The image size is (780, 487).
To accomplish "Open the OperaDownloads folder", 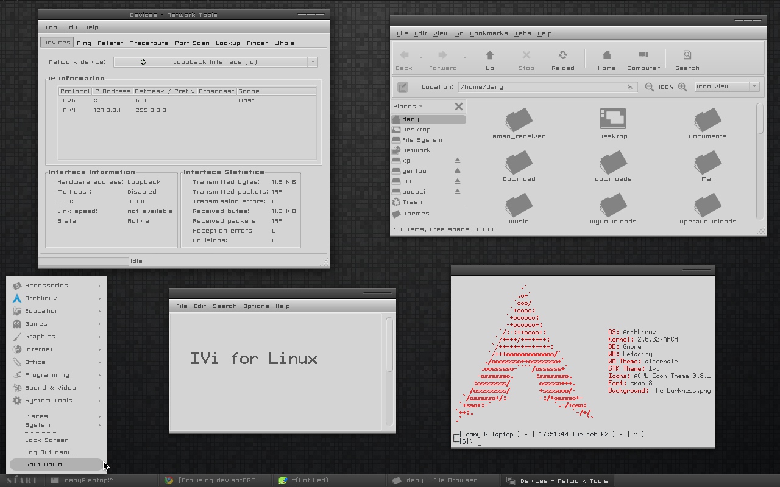I will tap(707, 209).
